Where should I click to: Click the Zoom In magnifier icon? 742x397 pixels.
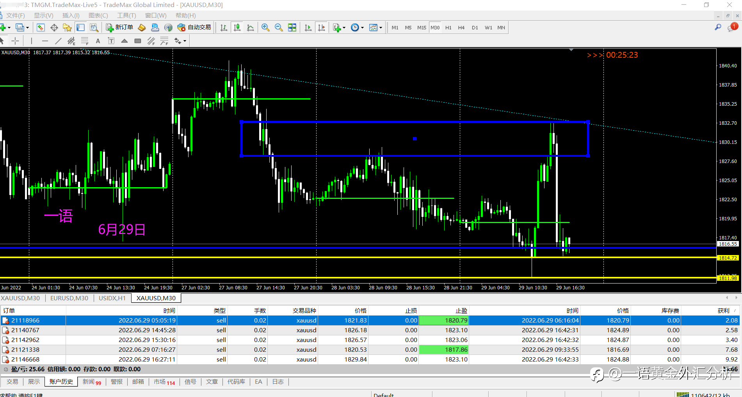tap(265, 27)
